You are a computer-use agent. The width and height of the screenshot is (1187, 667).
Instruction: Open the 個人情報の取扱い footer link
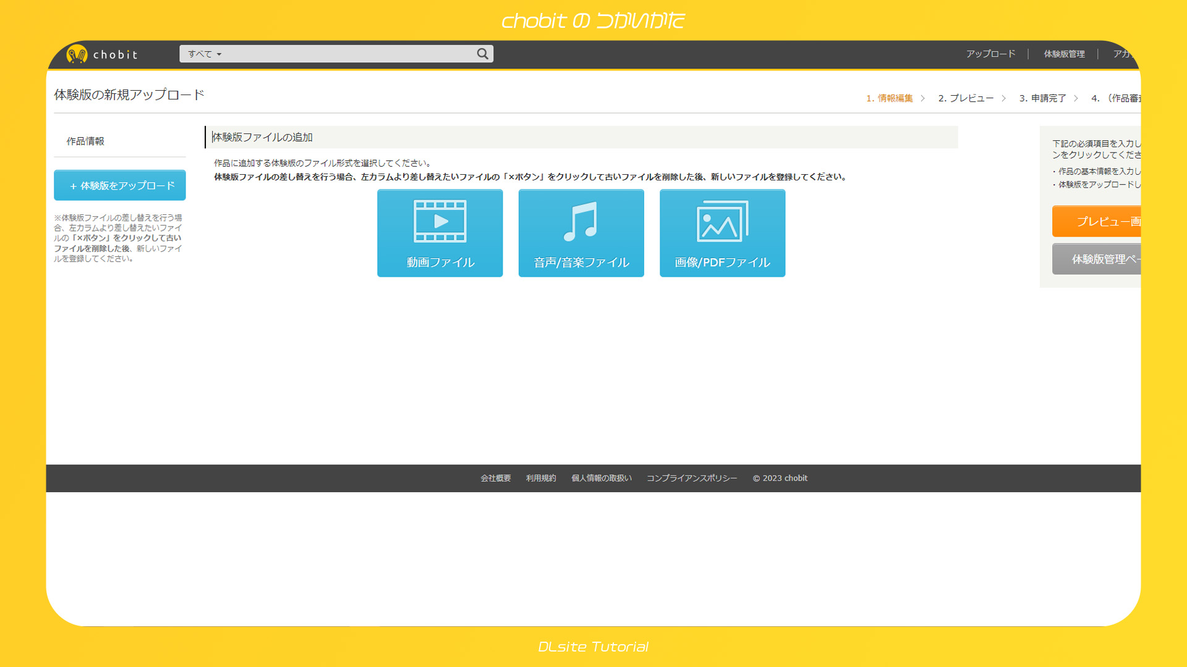tap(602, 478)
